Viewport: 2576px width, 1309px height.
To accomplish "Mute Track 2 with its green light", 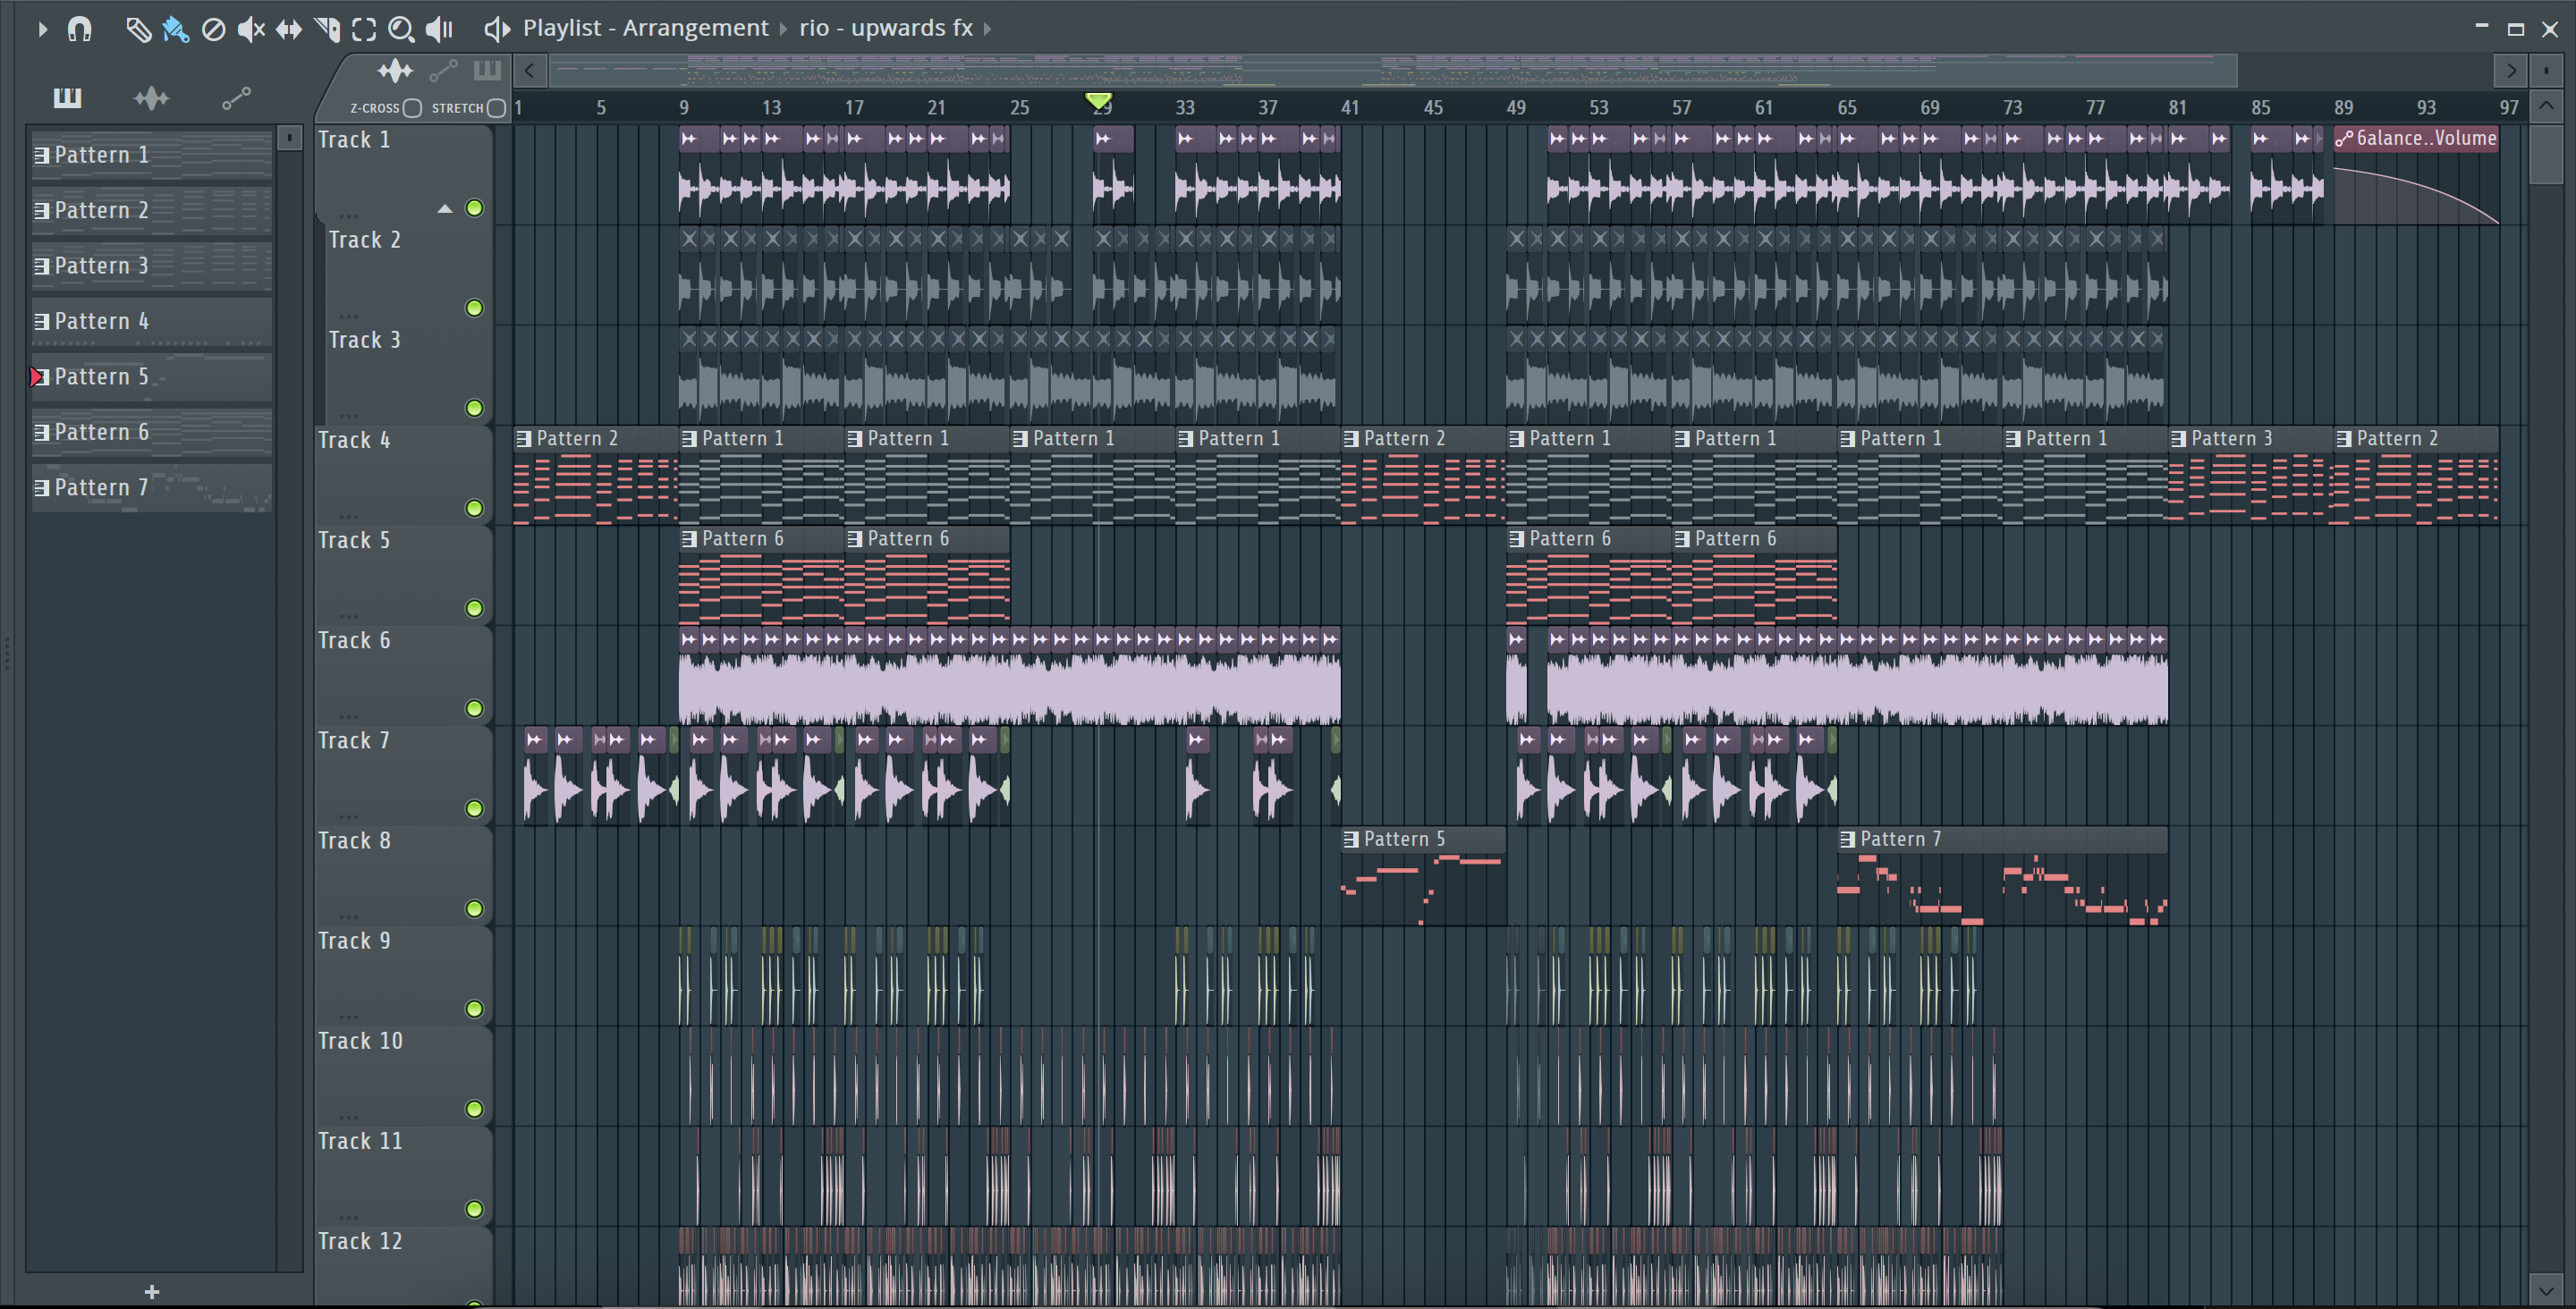I will pos(475,308).
